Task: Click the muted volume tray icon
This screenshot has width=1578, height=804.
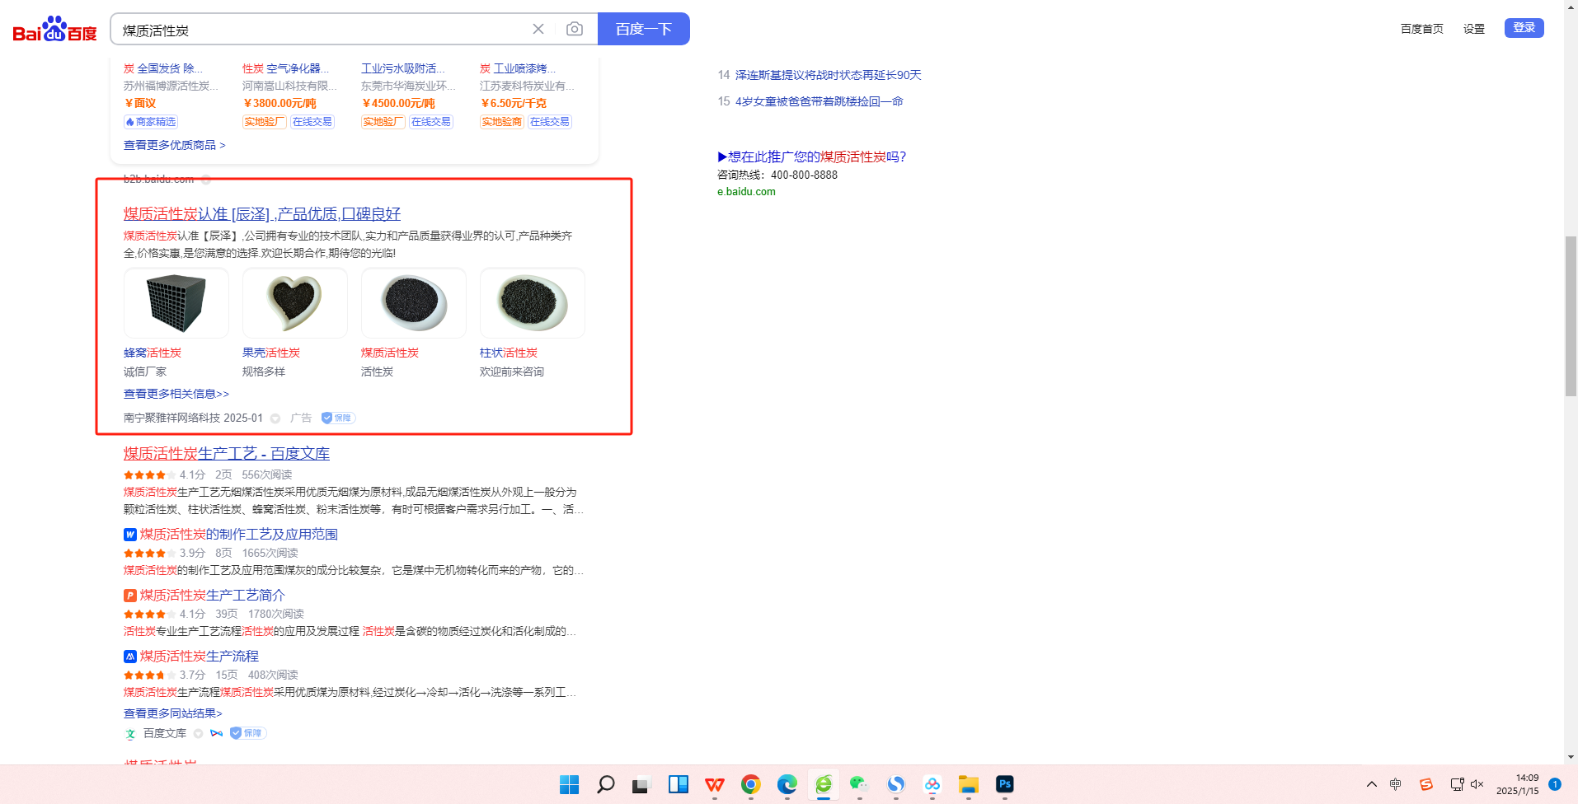Action: (x=1477, y=784)
